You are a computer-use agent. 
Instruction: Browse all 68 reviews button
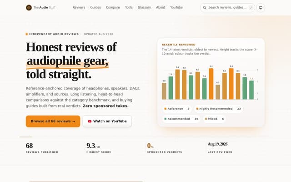53,121
